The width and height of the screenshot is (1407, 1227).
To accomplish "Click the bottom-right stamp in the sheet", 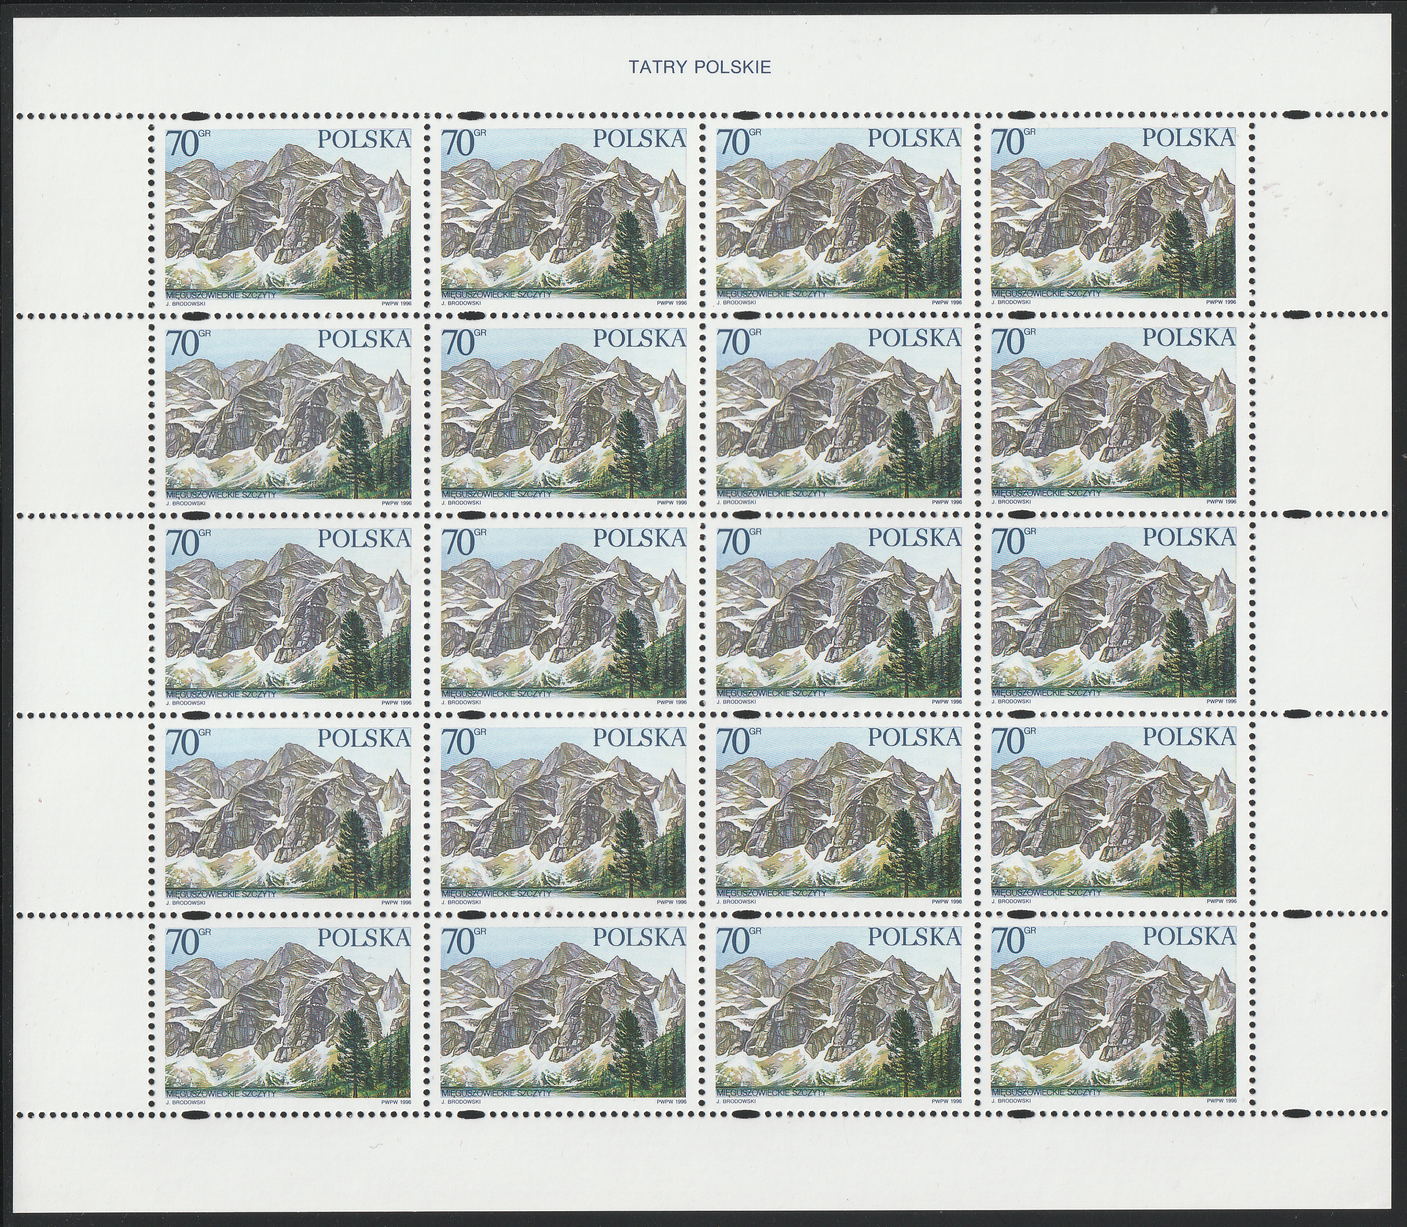I will click(x=1113, y=1011).
